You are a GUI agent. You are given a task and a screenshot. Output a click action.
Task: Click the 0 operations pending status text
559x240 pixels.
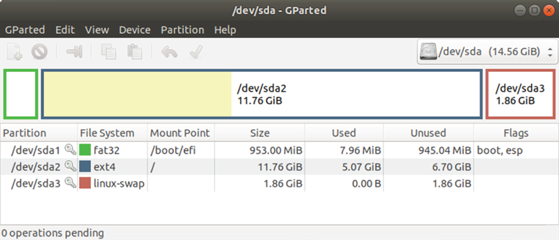coord(52,233)
